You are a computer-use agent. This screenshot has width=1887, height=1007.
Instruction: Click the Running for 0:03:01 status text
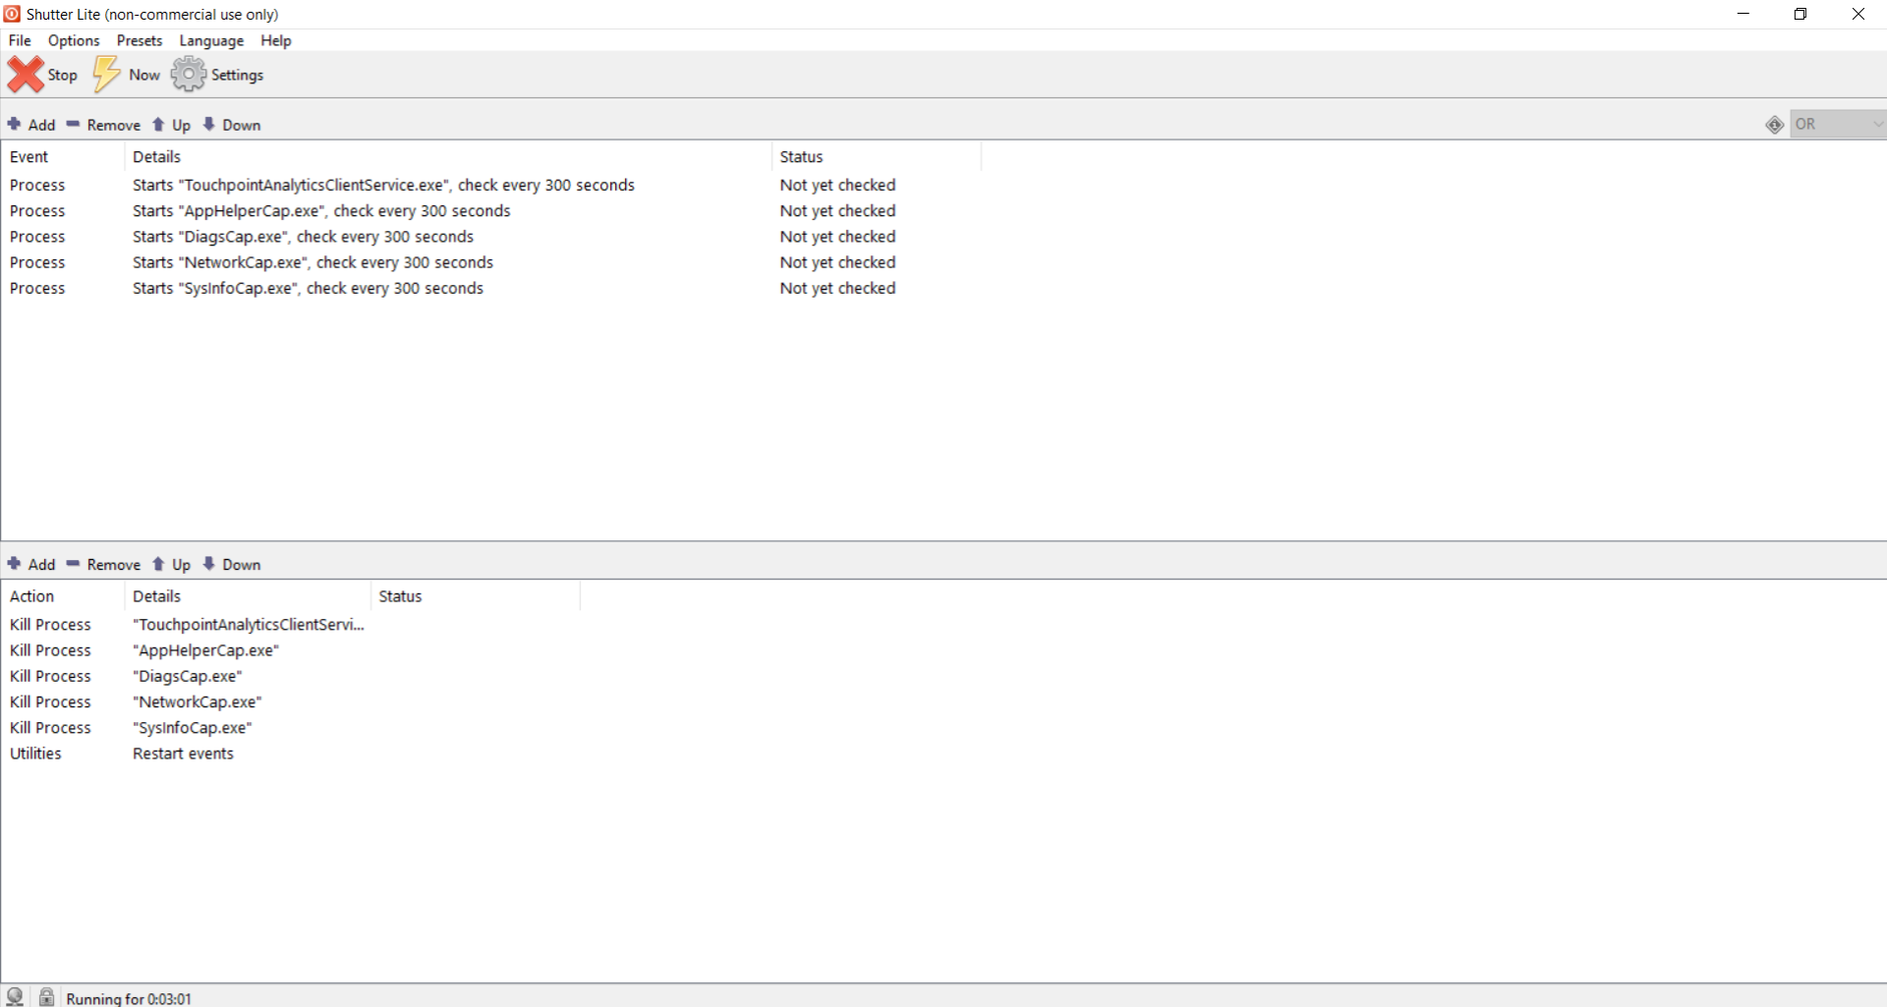(129, 998)
